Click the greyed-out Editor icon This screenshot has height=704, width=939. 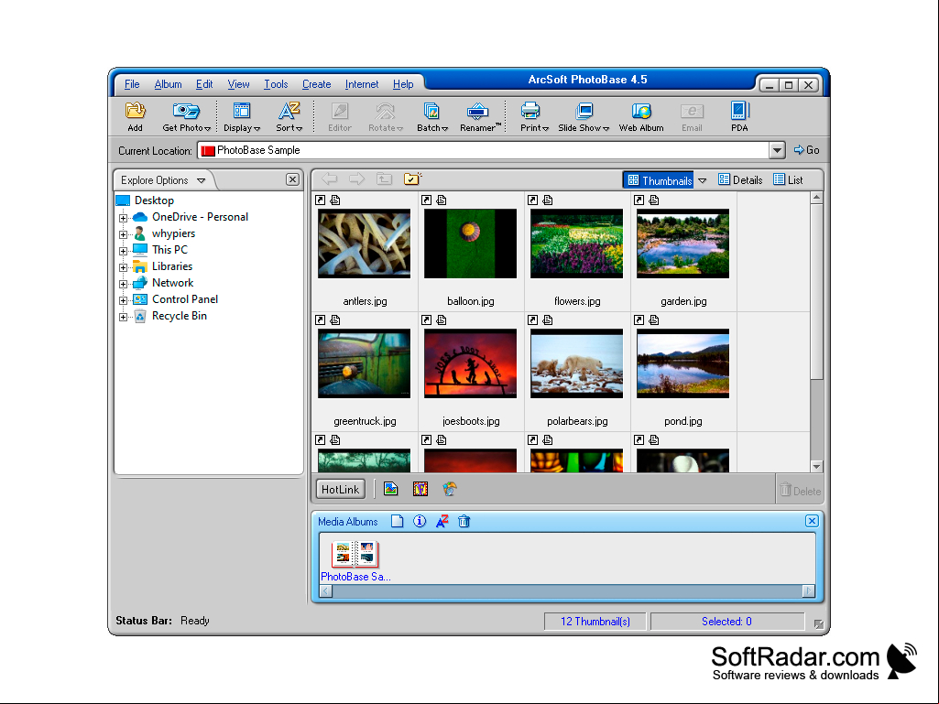[340, 117]
